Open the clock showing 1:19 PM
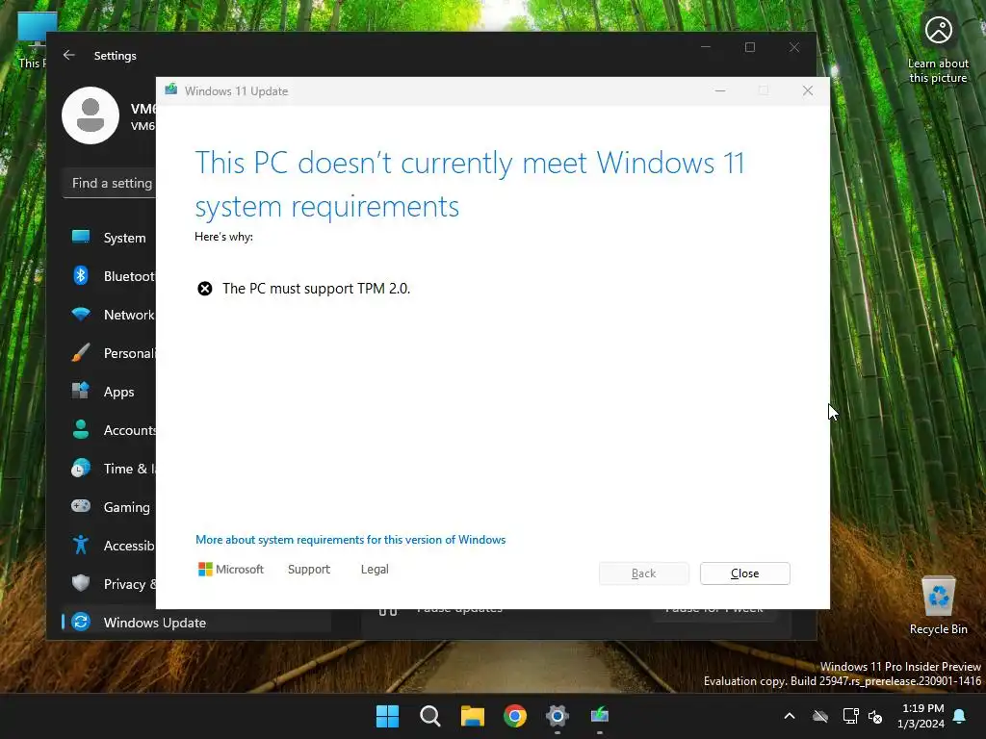Viewport: 986px width, 739px height. point(921,716)
